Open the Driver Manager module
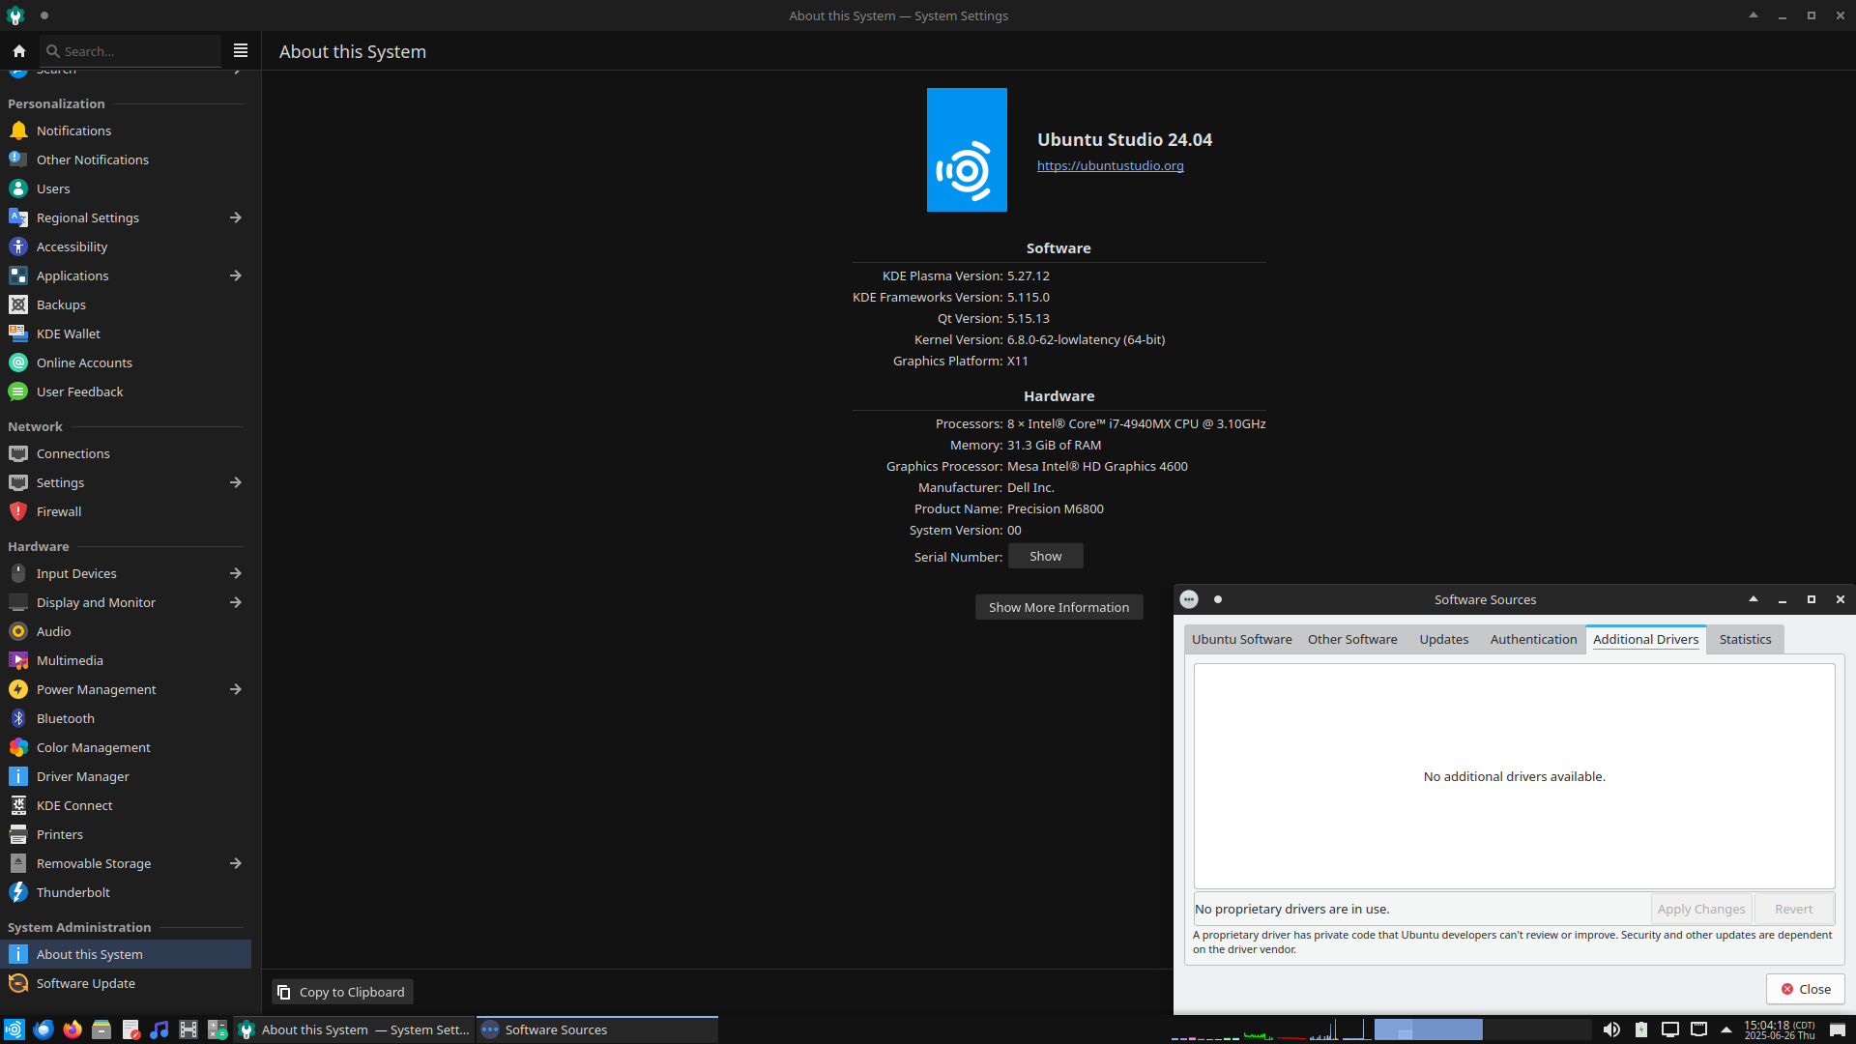The image size is (1856, 1044). pos(126,776)
